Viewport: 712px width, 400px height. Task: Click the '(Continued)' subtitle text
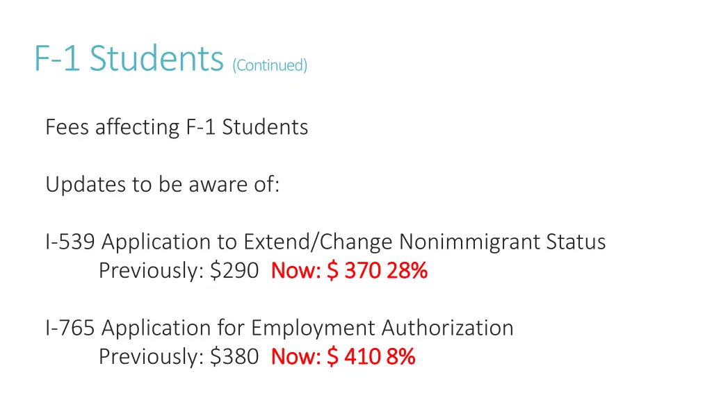coord(270,65)
